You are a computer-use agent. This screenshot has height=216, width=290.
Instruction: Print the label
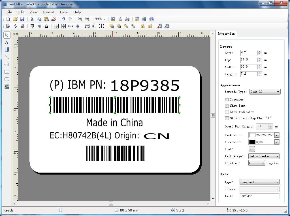pyautogui.click(x=127, y=19)
